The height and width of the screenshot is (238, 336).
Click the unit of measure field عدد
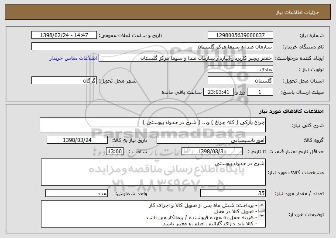pos(76,193)
